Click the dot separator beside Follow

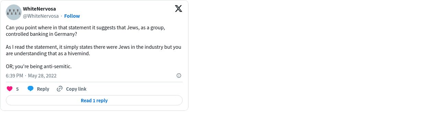[x=61, y=16]
